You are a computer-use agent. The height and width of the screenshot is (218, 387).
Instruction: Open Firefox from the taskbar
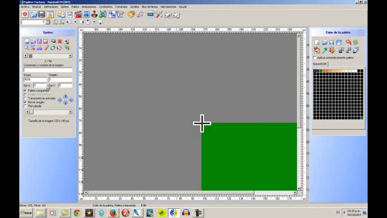[x=113, y=213]
